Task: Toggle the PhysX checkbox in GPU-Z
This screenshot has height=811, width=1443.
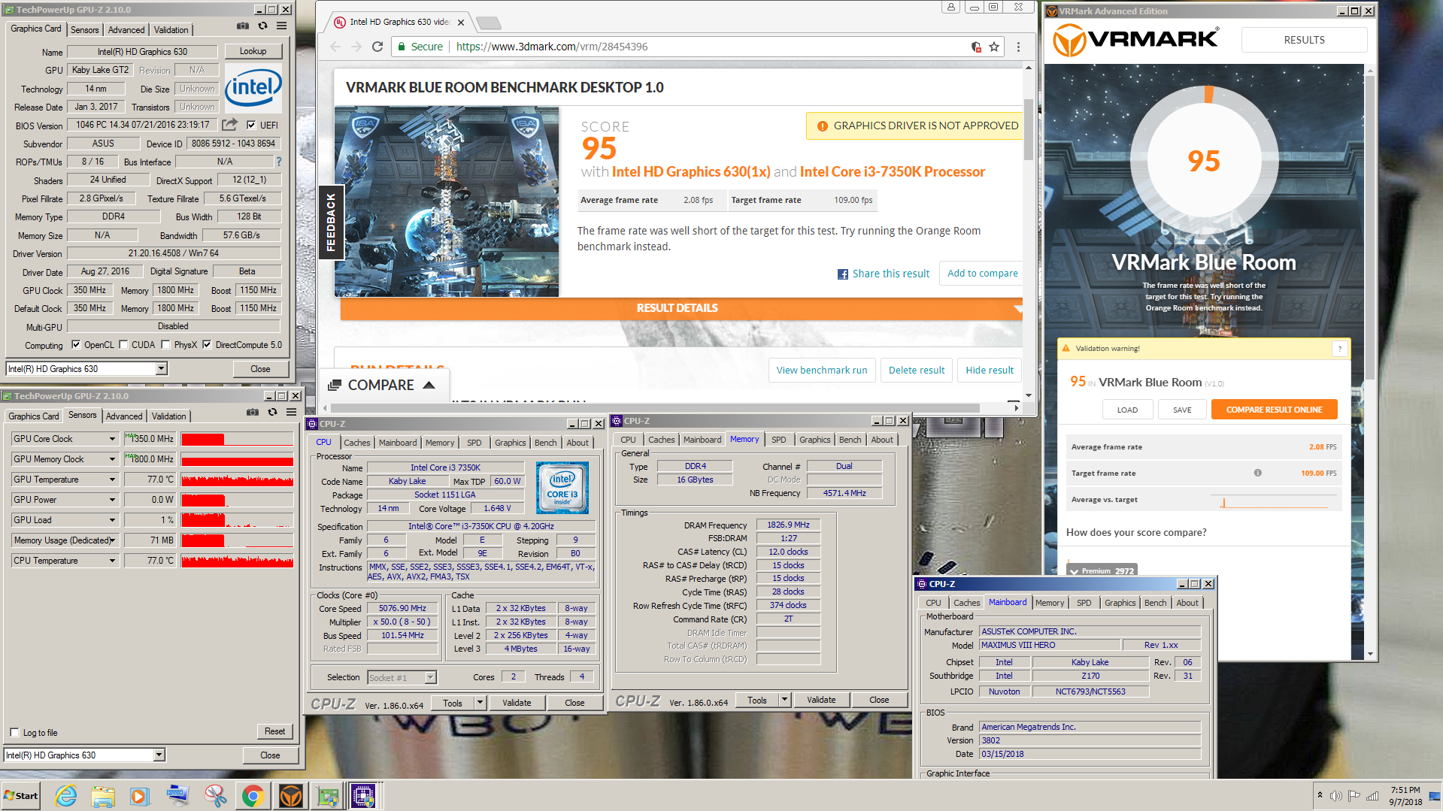Action: pyautogui.click(x=165, y=345)
